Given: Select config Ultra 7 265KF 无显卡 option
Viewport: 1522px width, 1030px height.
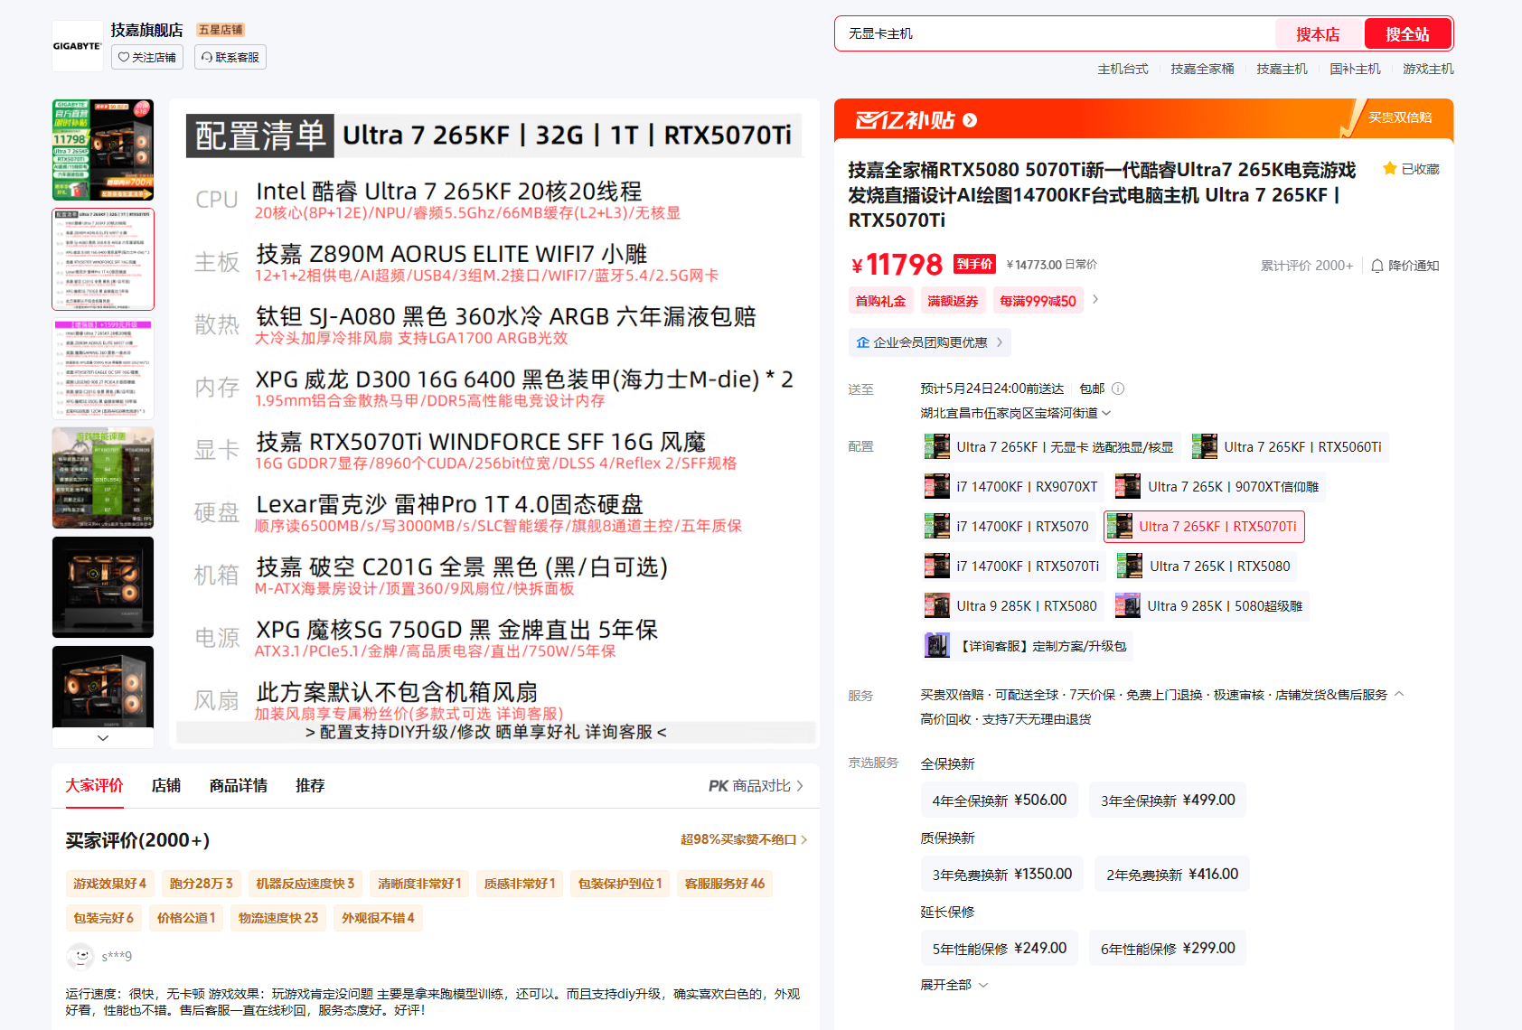Looking at the screenshot, I should pos(1052,446).
